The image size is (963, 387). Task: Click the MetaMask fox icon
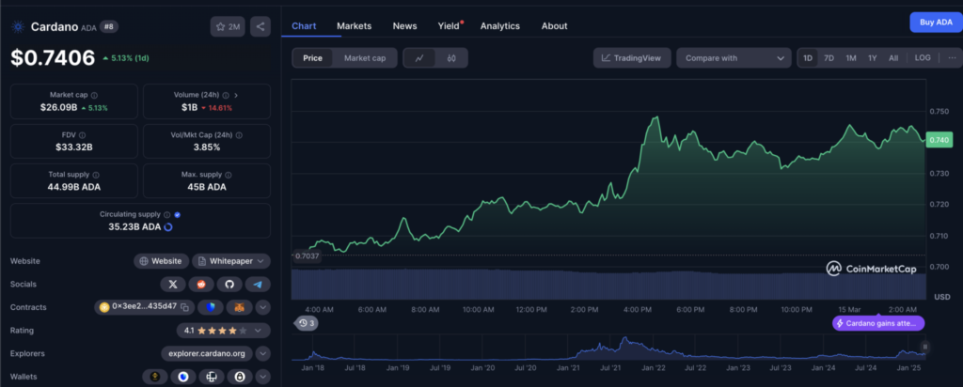pyautogui.click(x=239, y=307)
